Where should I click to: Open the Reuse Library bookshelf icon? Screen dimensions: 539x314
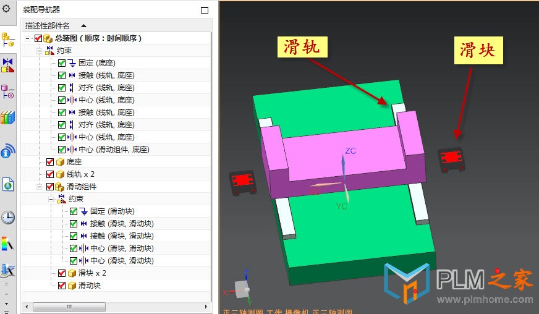7,117
